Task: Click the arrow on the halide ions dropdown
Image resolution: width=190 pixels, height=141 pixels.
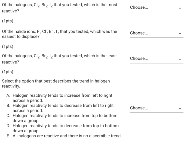Action: (180, 34)
